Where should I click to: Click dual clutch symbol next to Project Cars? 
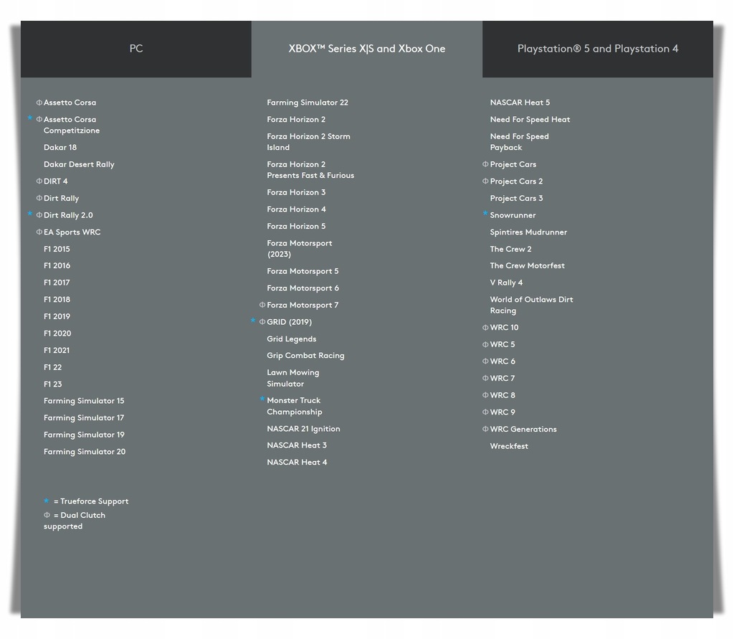(485, 164)
